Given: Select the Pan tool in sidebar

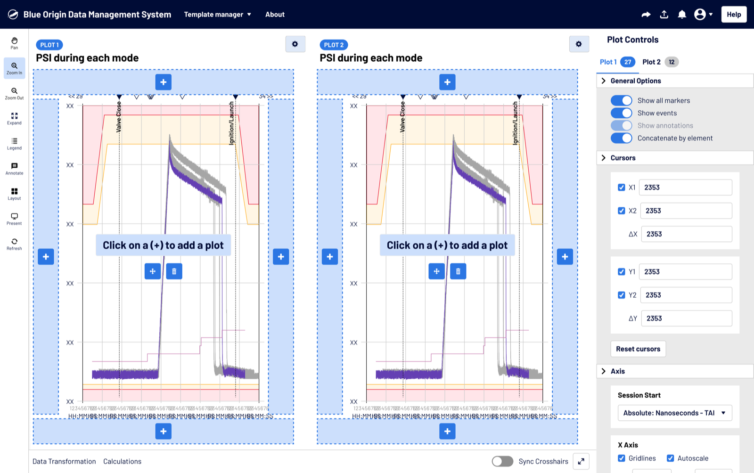Looking at the screenshot, I should point(14,43).
